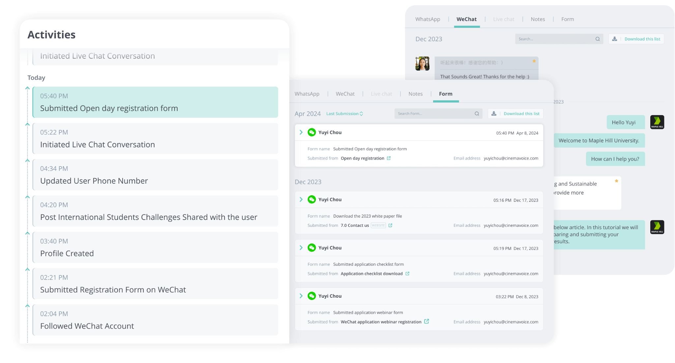Screen dimensions: 675x363
Task: Click the search magnifier in the Form panel
Action: [477, 113]
